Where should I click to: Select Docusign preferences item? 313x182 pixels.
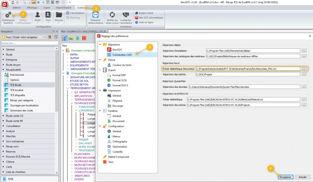tap(118, 106)
